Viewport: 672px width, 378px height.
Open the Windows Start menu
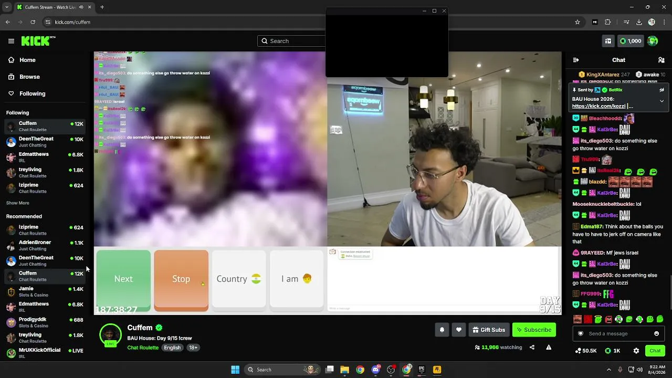click(x=235, y=370)
